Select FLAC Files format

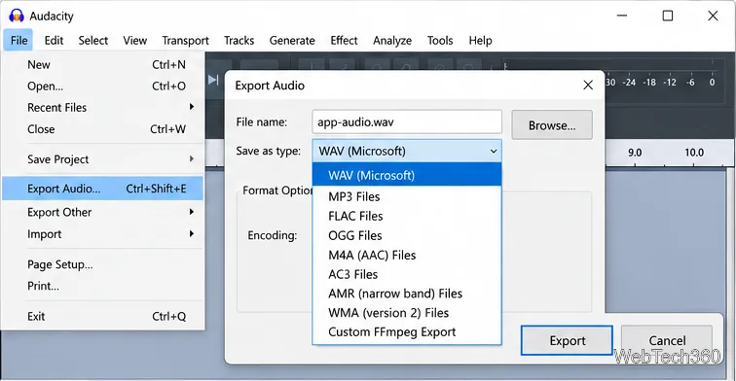coord(407,216)
